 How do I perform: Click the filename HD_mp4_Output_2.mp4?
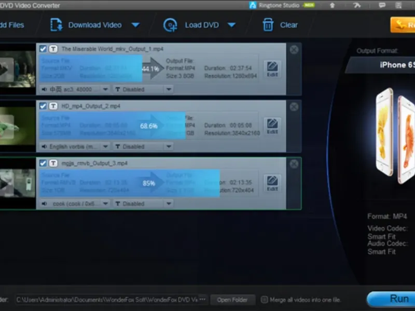tap(91, 106)
